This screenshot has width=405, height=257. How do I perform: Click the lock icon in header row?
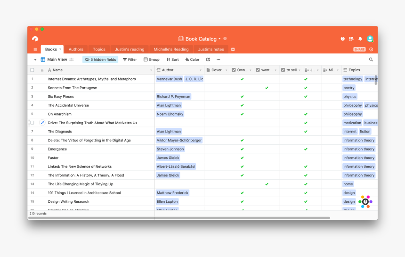click(42, 70)
